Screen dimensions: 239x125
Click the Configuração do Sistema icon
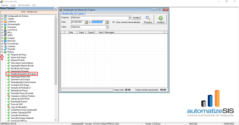(x=5, y=16)
